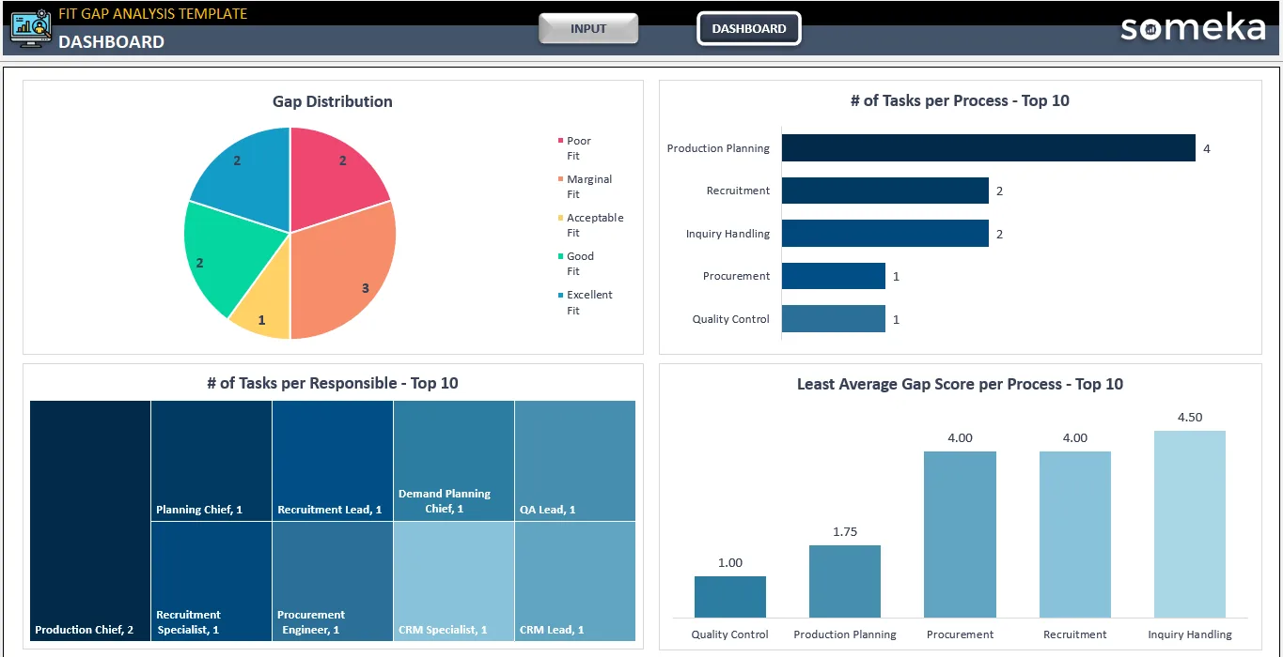
Task: Click the Production Planning horizontal bar
Action: [989, 148]
